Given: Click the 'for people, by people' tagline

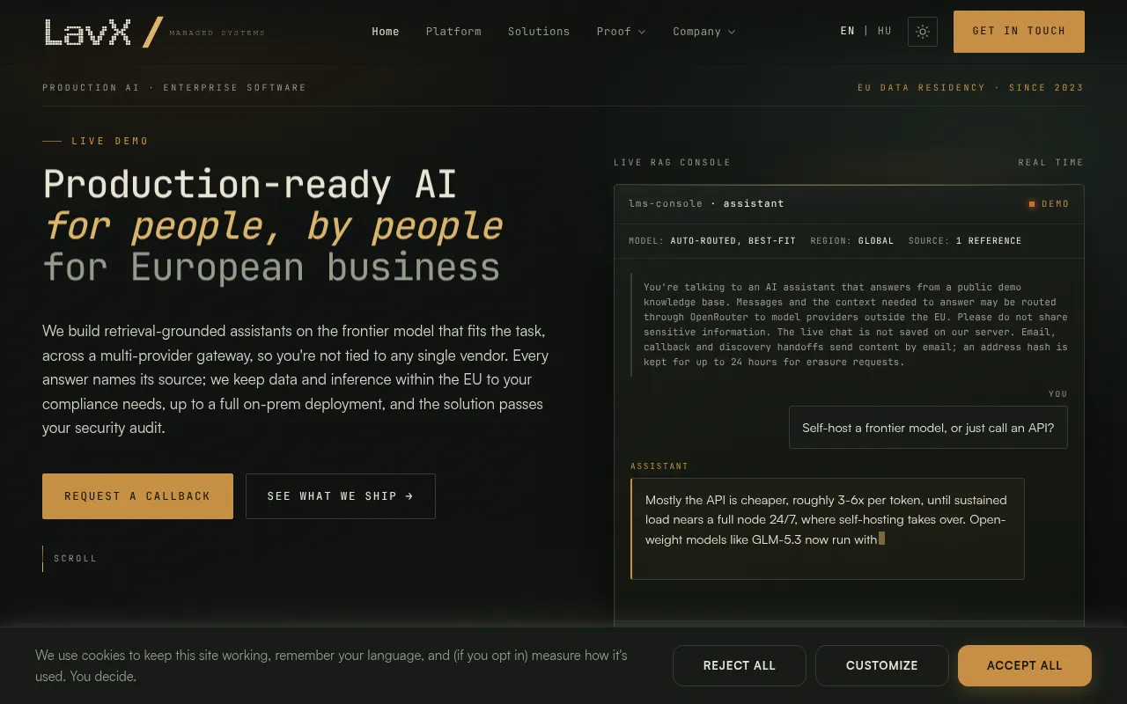Looking at the screenshot, I should coord(274,226).
